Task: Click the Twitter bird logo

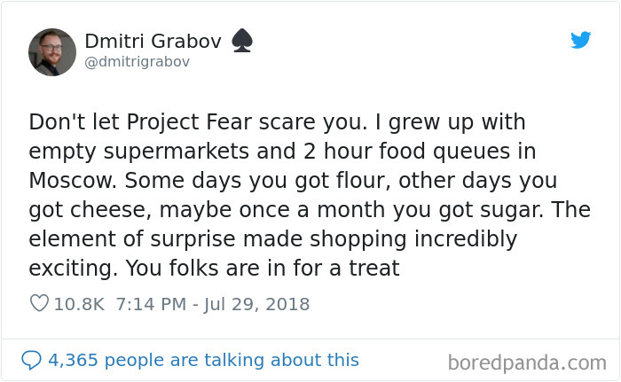Action: point(580,40)
